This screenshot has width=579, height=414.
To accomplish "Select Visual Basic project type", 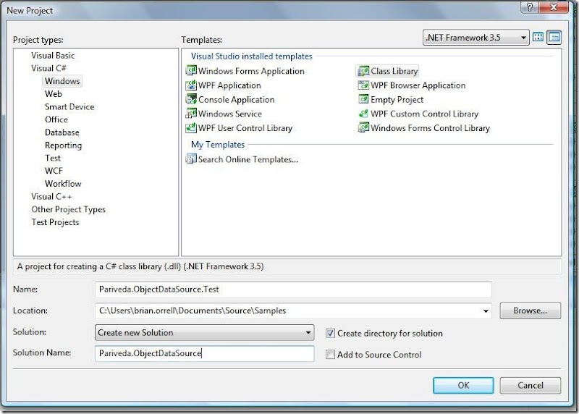I will pos(53,56).
